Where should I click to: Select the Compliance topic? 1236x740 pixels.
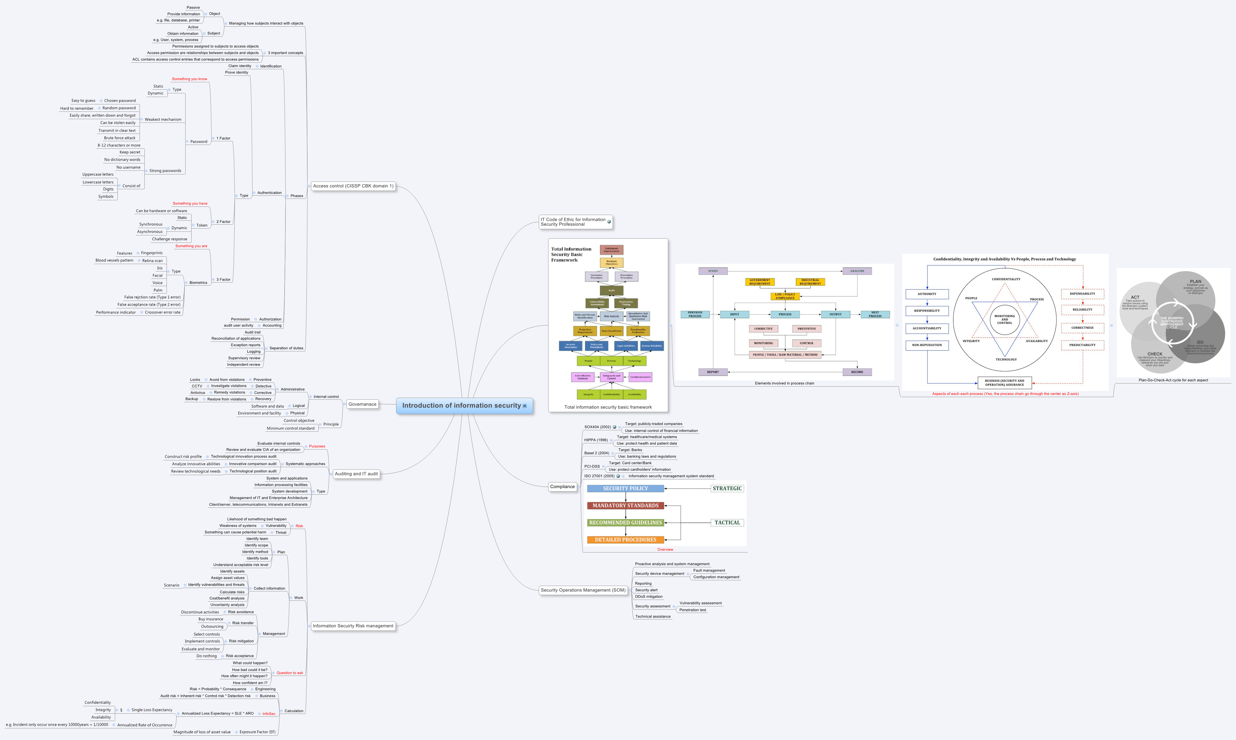[562, 487]
